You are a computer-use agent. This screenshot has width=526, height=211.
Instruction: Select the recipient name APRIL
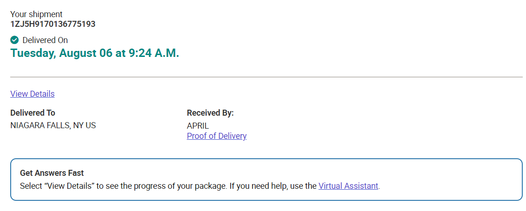(198, 126)
